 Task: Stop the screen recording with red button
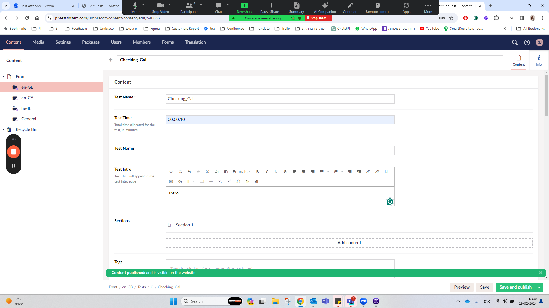13,152
